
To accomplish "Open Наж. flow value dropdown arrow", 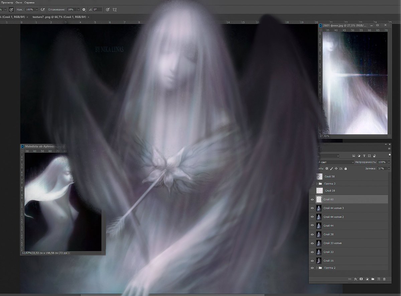I will click(37, 10).
